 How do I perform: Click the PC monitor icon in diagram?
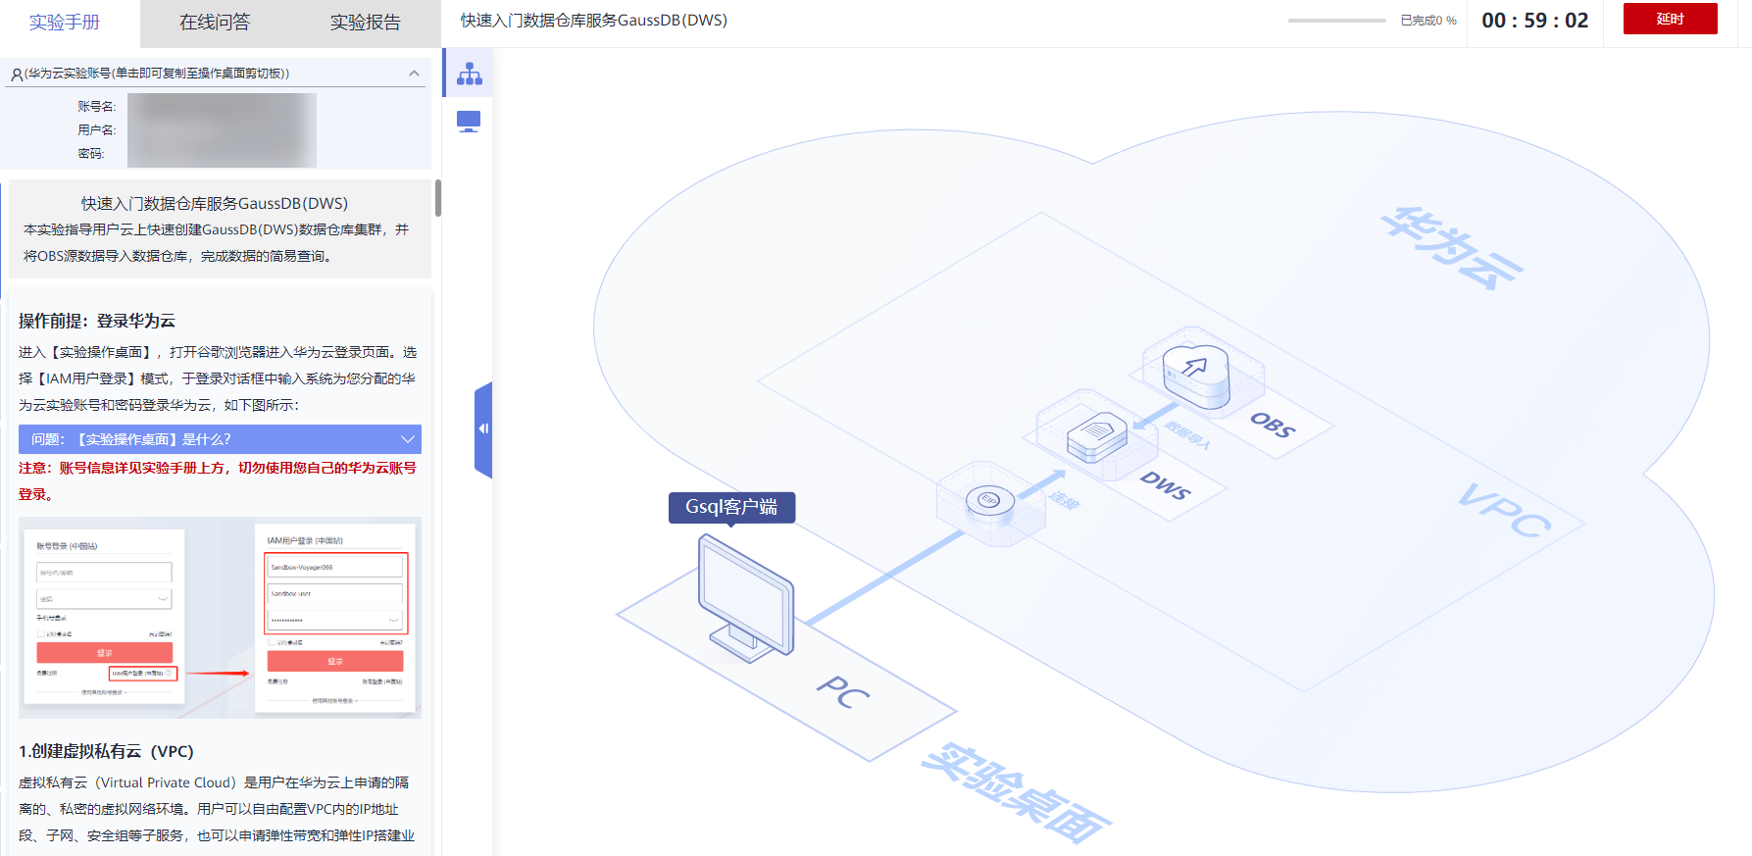point(745,598)
